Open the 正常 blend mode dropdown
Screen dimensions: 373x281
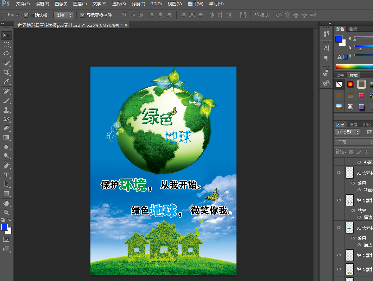pyautogui.click(x=354, y=142)
